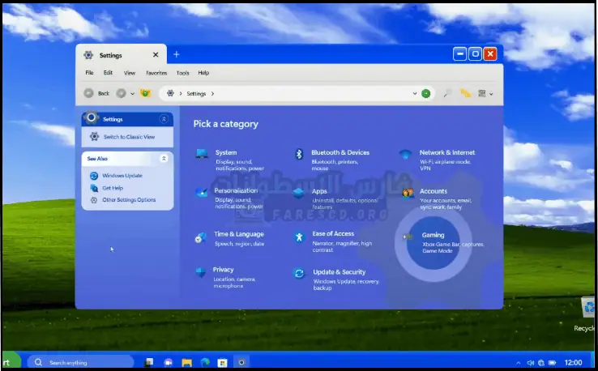Screen dimensions: 598x371
Task: Open the Personalization icon
Action: (202, 192)
